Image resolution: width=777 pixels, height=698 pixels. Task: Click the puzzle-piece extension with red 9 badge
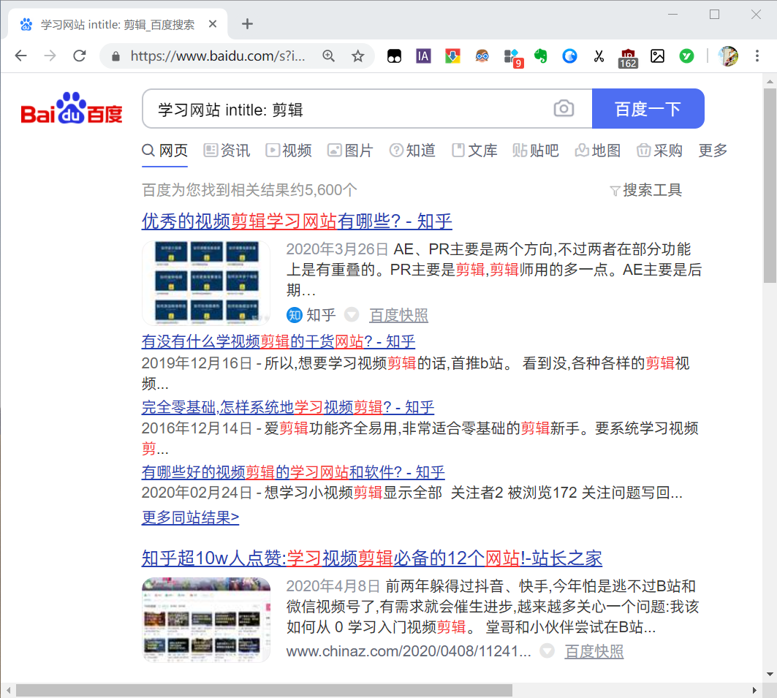[511, 56]
